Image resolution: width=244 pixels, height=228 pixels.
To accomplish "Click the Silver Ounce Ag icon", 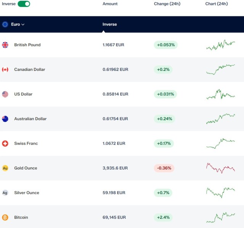I will pyautogui.click(x=5, y=193).
